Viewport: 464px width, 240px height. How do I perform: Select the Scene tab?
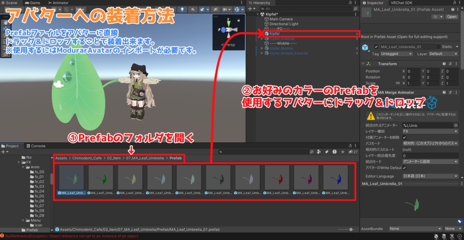[x=10, y=3]
